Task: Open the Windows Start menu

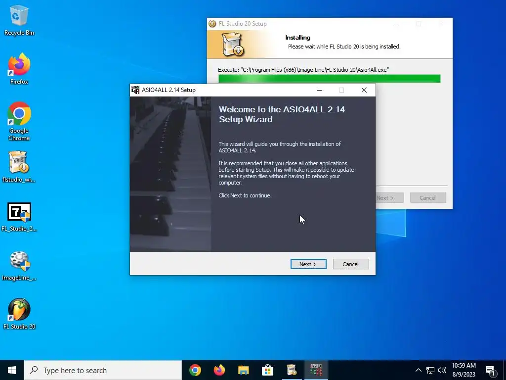Action: pos(12,370)
